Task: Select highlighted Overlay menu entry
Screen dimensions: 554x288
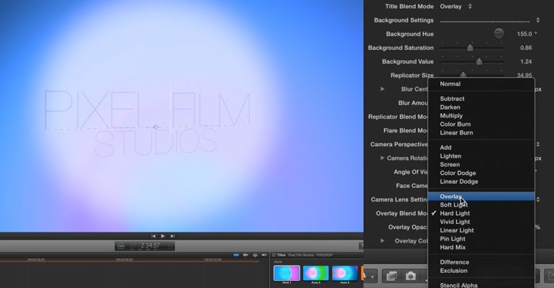Action: point(481,196)
